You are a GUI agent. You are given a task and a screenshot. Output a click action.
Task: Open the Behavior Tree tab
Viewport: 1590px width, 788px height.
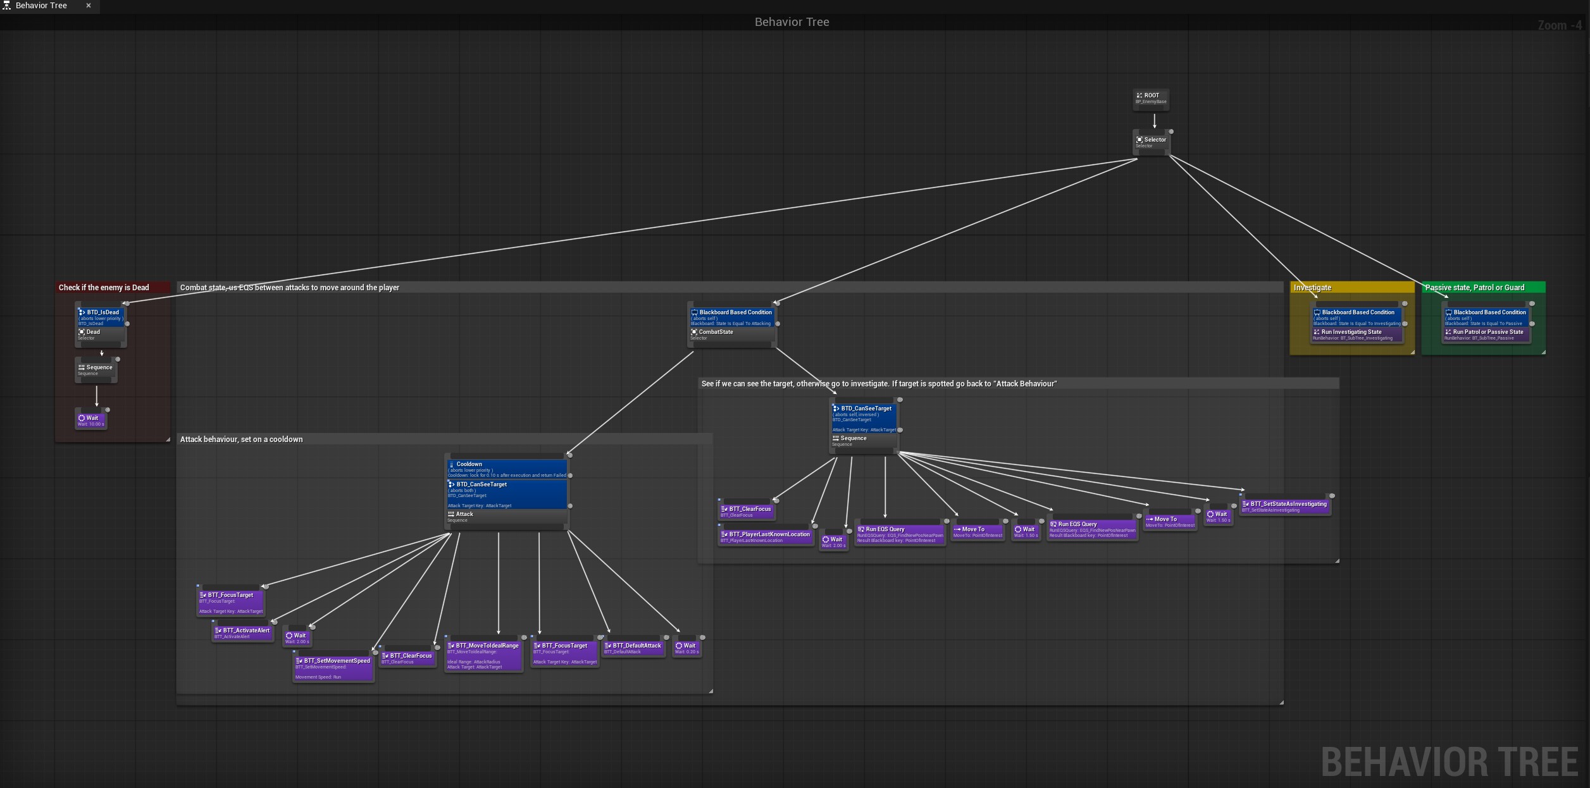pyautogui.click(x=41, y=6)
